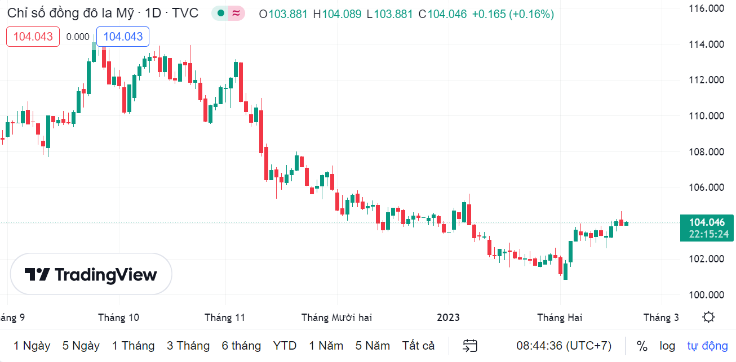736x362 pixels.
Task: Open chart settings gear icon
Action: click(709, 317)
